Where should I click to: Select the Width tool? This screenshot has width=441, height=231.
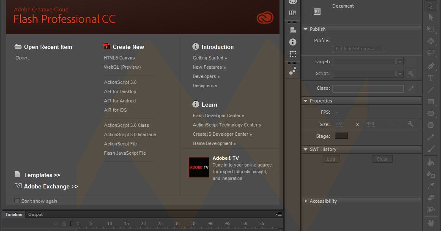[x=430, y=210]
